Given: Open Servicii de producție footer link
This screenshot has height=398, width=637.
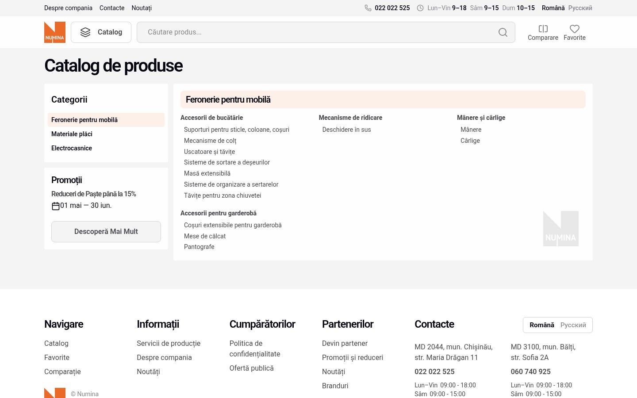Looking at the screenshot, I should tap(169, 343).
